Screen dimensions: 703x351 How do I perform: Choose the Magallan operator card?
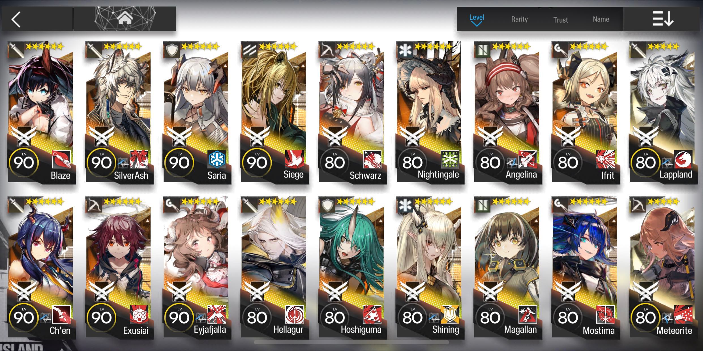coord(508,268)
